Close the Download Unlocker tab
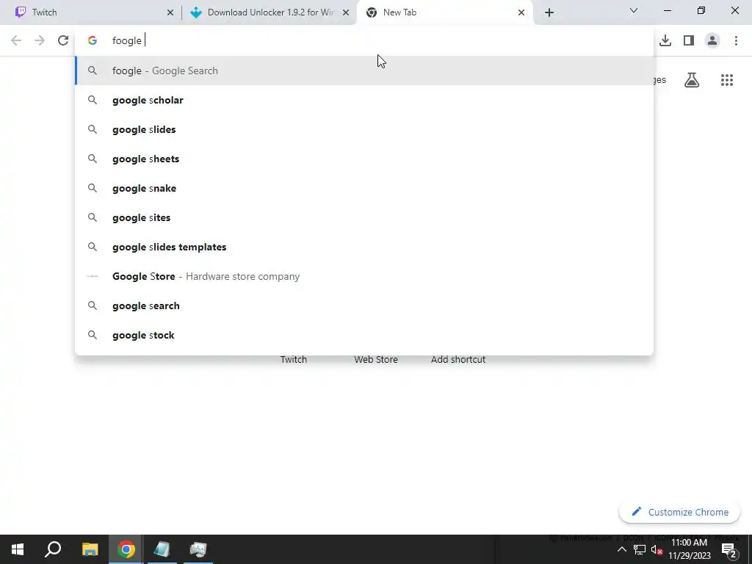Viewport: 752px width, 564px height. click(x=346, y=12)
